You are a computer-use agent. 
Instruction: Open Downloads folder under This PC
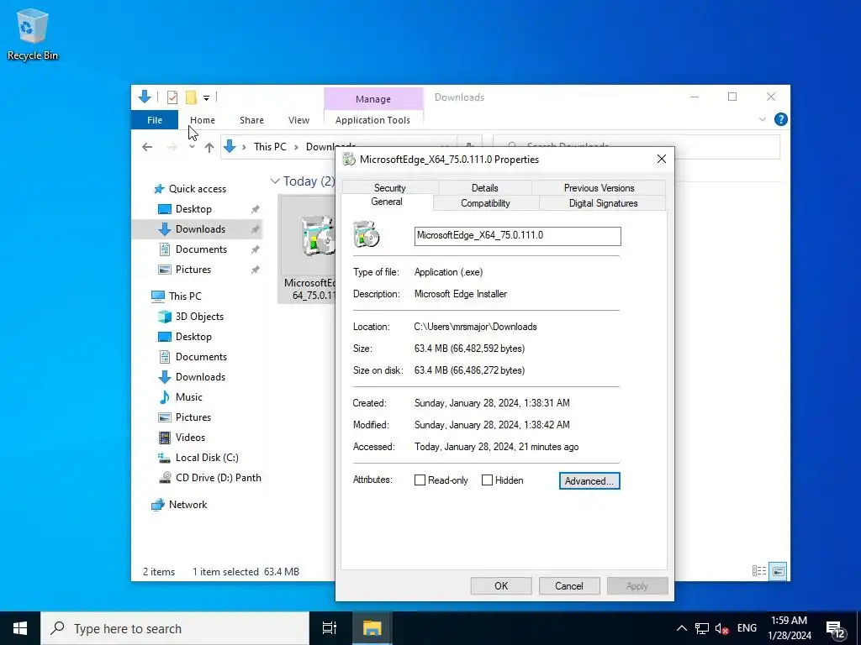[200, 377]
